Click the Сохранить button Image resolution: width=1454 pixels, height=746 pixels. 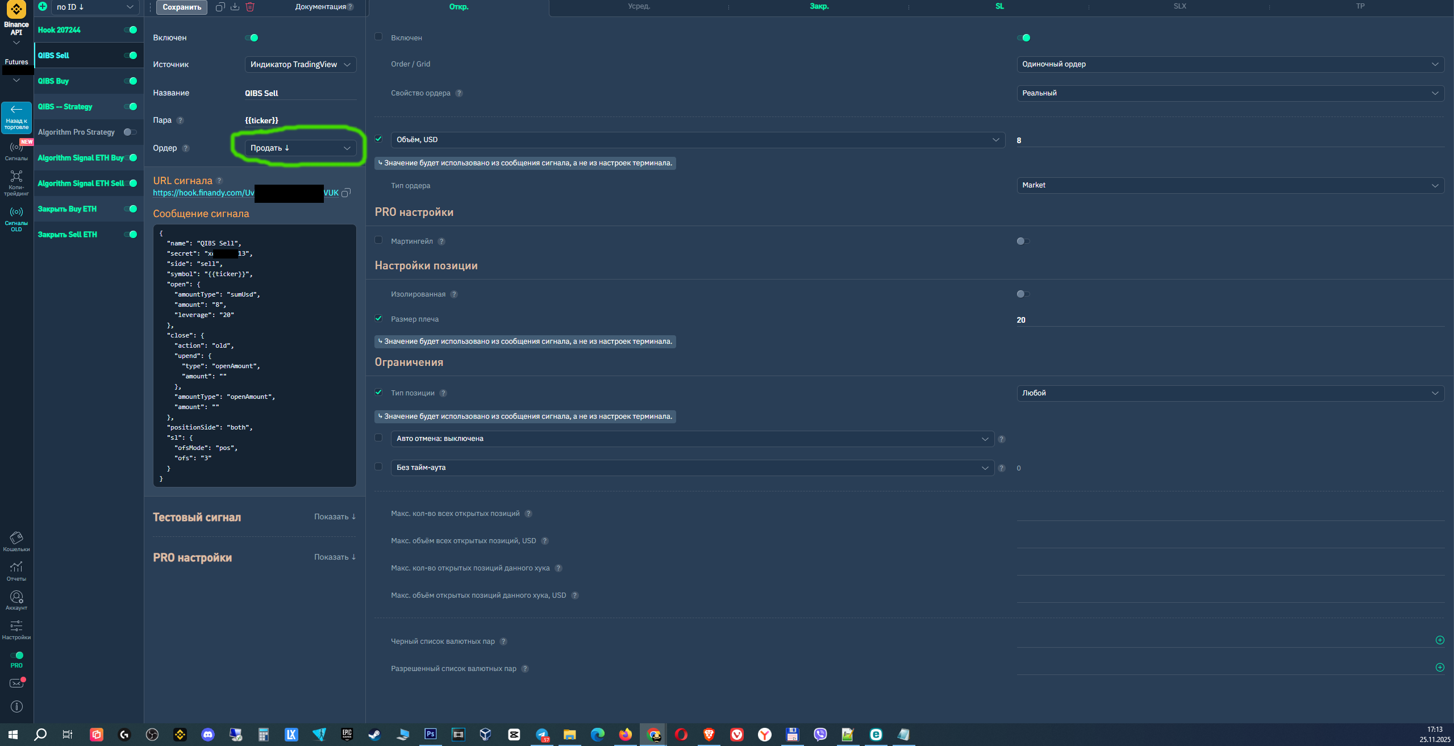tap(182, 7)
